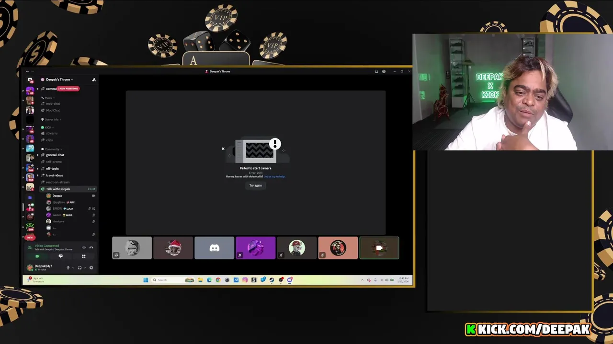Select the Discord logo participant tile
Viewport: 613px width, 344px height.
[x=214, y=248]
